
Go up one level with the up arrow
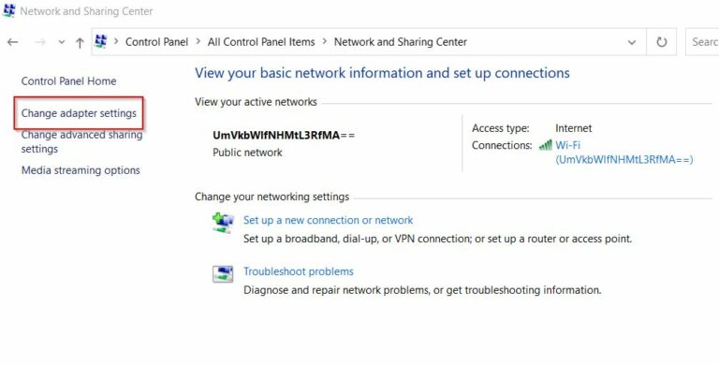point(80,42)
